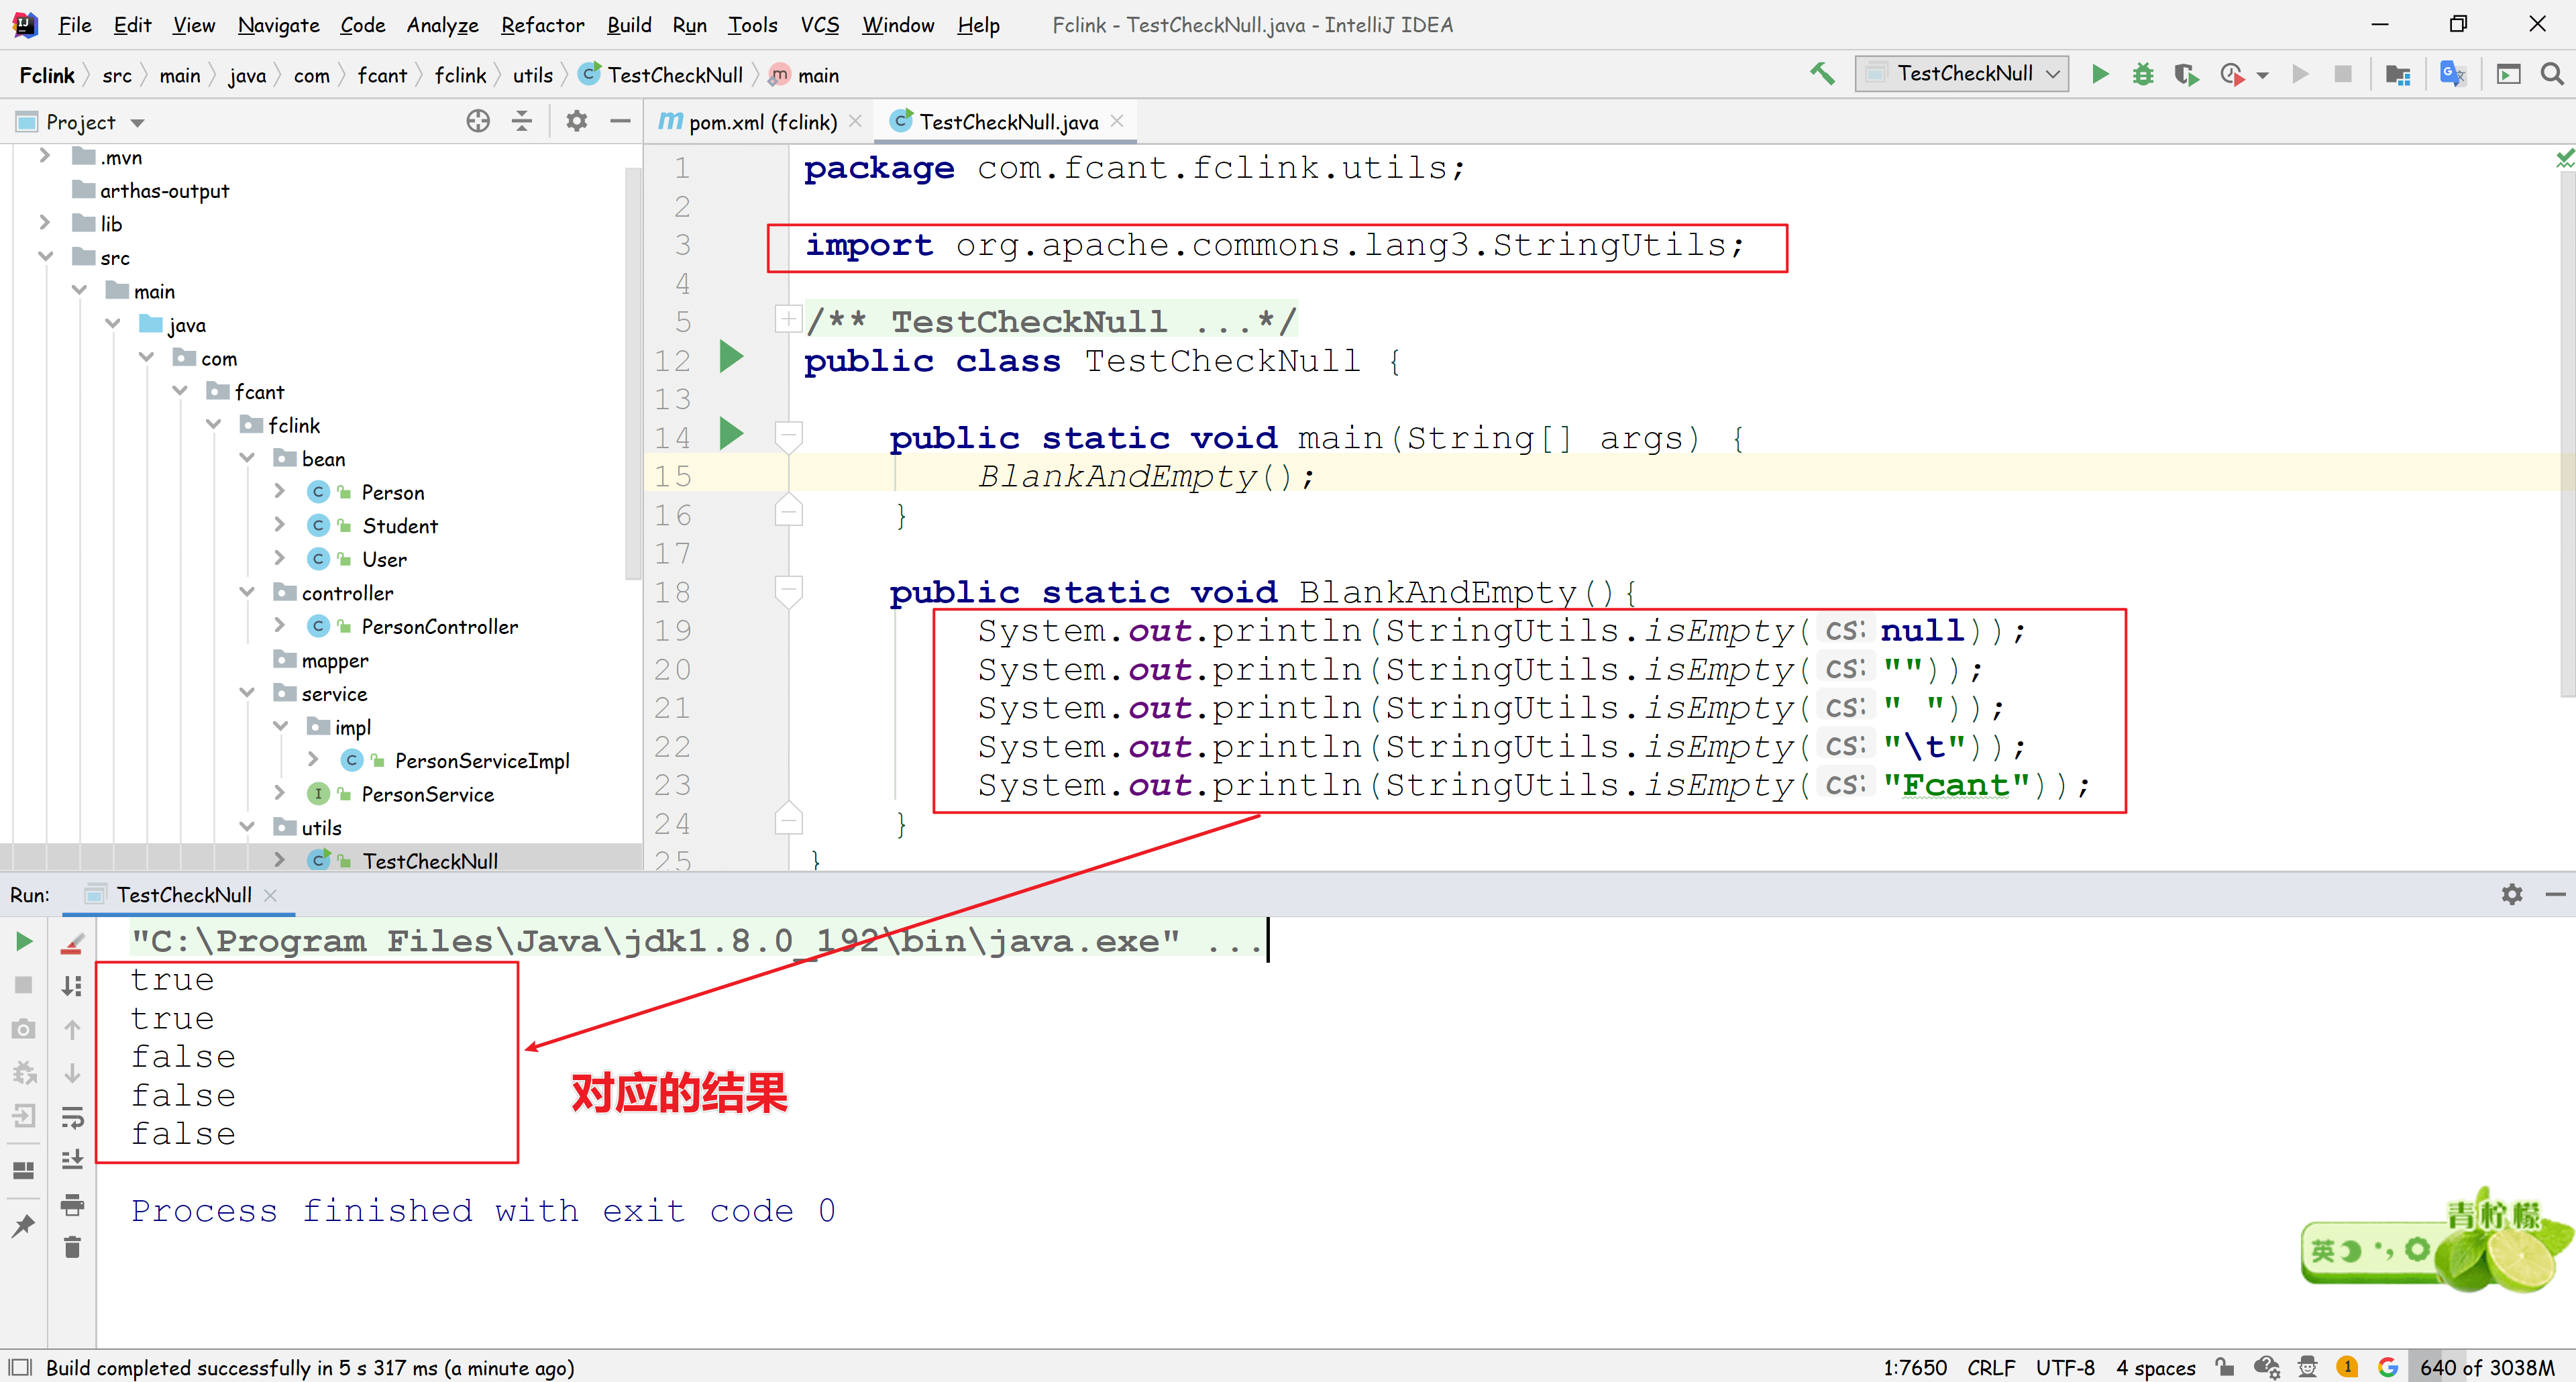Click the memory indicator 640 of 3038M
The width and height of the screenshot is (2576, 1382).
click(2486, 1366)
